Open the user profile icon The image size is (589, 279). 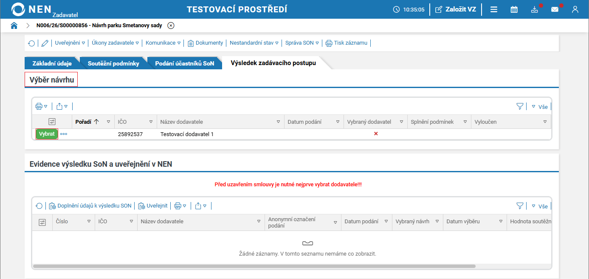click(575, 9)
